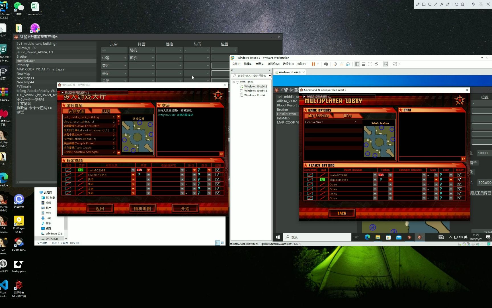The width and height of the screenshot is (492, 308).
Task: Open Faction dropdown for bluealert3456 in English lobby
Action: 390,179
